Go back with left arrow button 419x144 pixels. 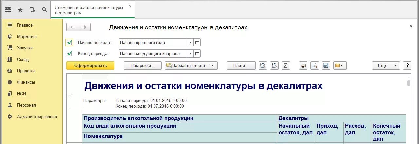pyautogui.click(x=73, y=27)
